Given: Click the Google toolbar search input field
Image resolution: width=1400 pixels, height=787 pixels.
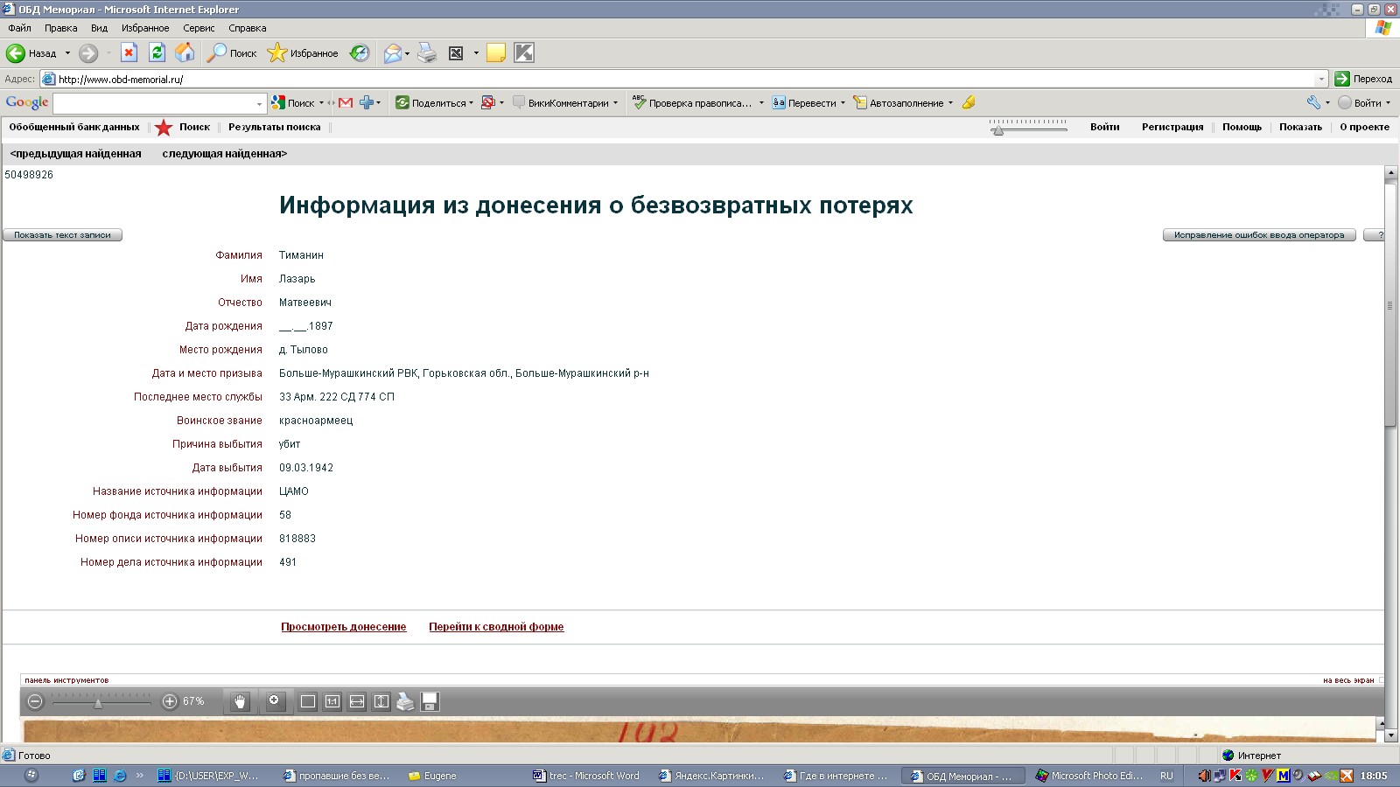Looking at the screenshot, I should pos(159,103).
